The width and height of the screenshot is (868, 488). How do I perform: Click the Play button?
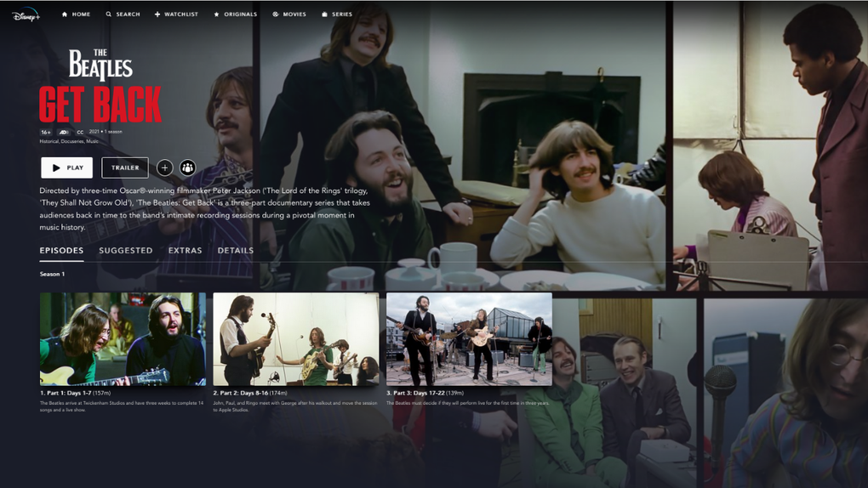67,167
